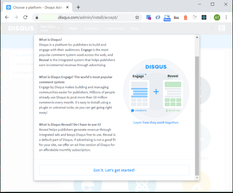Expand the Your Sites dropdown
The width and height of the screenshot is (233, 193).
coord(50,28)
